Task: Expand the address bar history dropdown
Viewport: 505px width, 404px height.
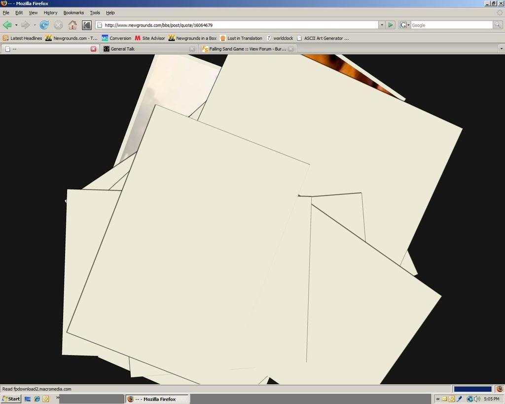Action: pos(381,25)
